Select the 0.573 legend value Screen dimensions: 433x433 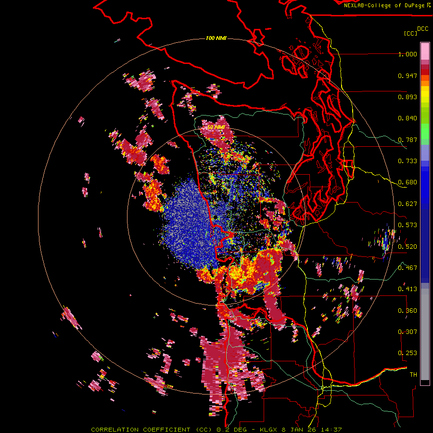point(408,225)
